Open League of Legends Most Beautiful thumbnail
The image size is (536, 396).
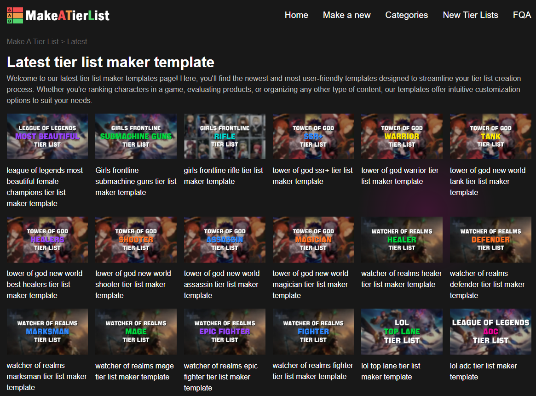47,136
